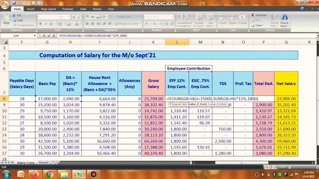Click the percent style icon
Image resolution: width=319 pixels, height=179 pixels.
pos(155,24)
